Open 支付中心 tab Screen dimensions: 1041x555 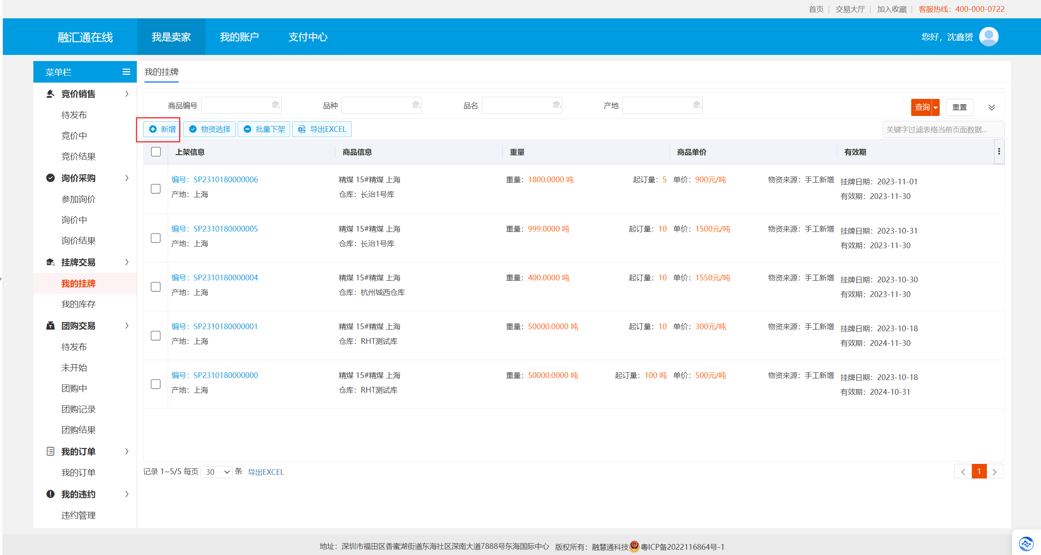point(308,37)
